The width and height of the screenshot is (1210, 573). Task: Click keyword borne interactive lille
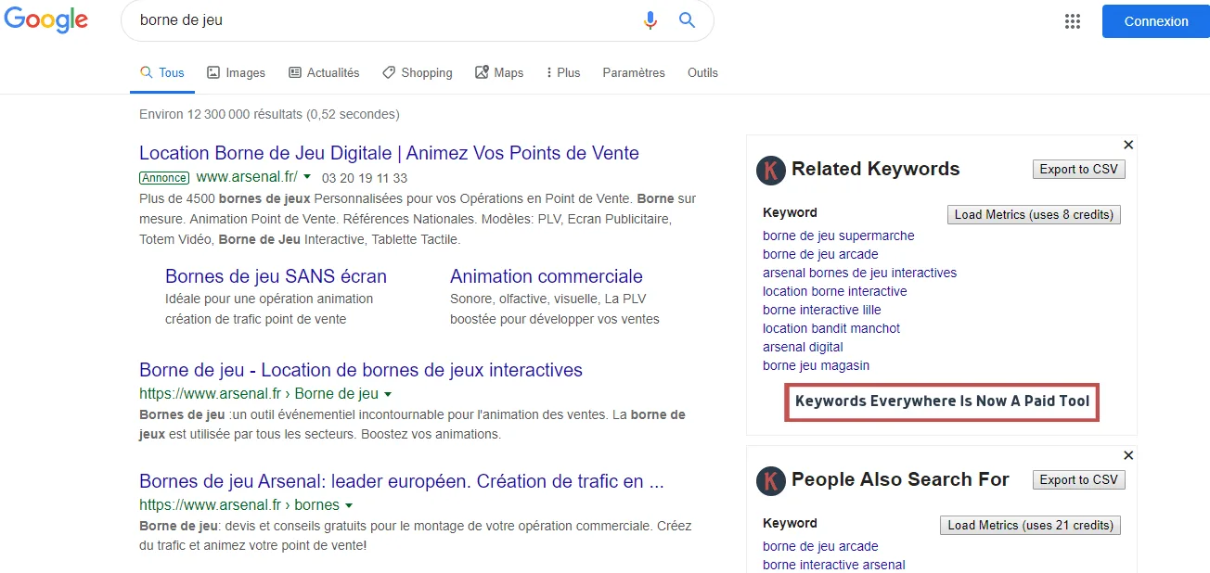821,310
